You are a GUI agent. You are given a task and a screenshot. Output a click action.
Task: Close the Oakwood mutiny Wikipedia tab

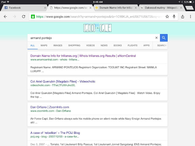pos(181,8)
